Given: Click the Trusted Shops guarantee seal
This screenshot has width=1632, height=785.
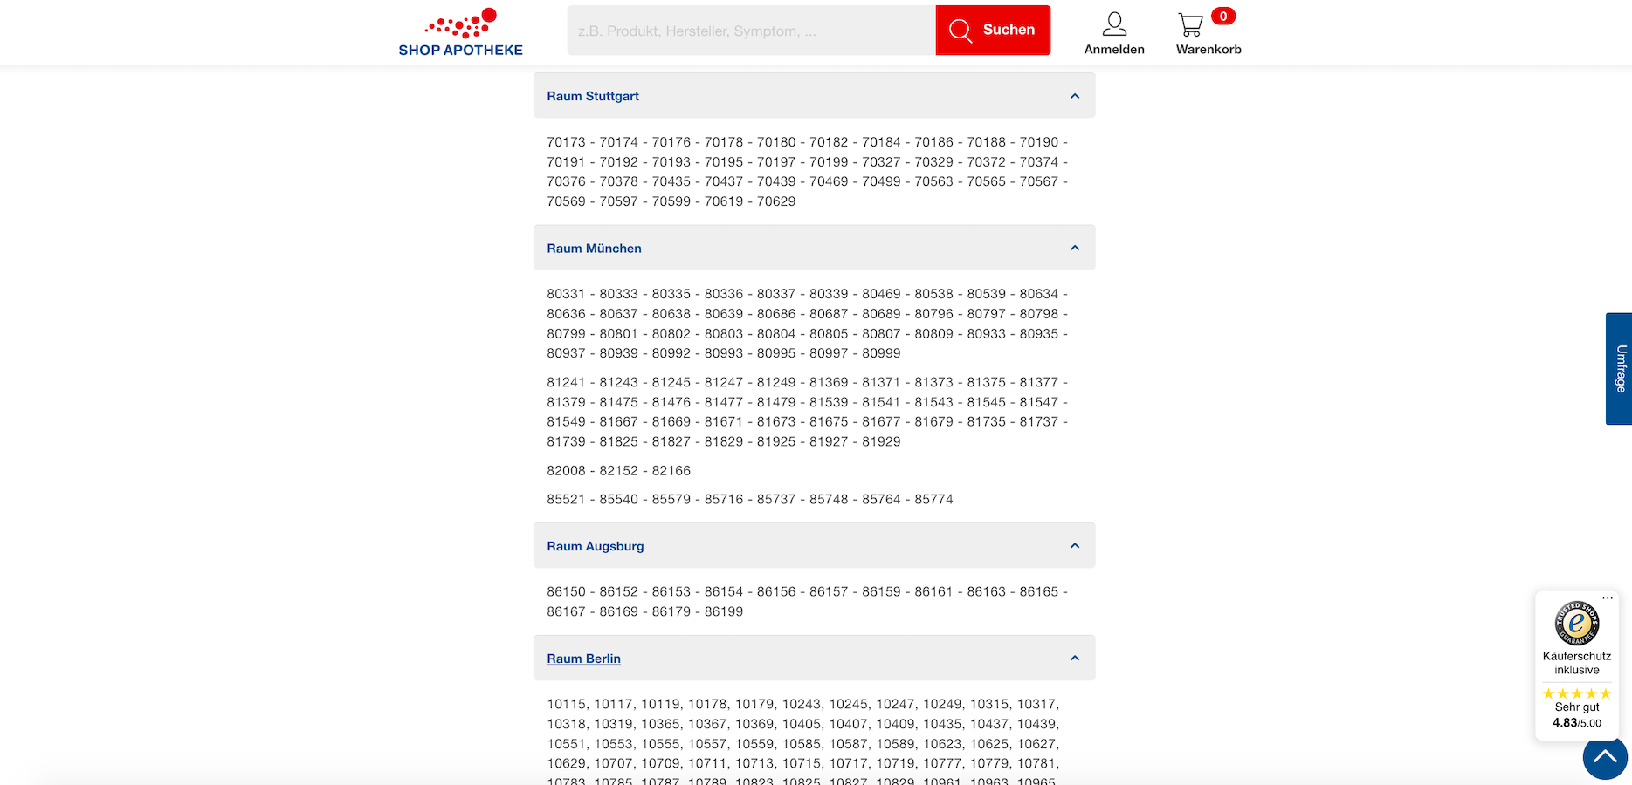Looking at the screenshot, I should [x=1576, y=624].
